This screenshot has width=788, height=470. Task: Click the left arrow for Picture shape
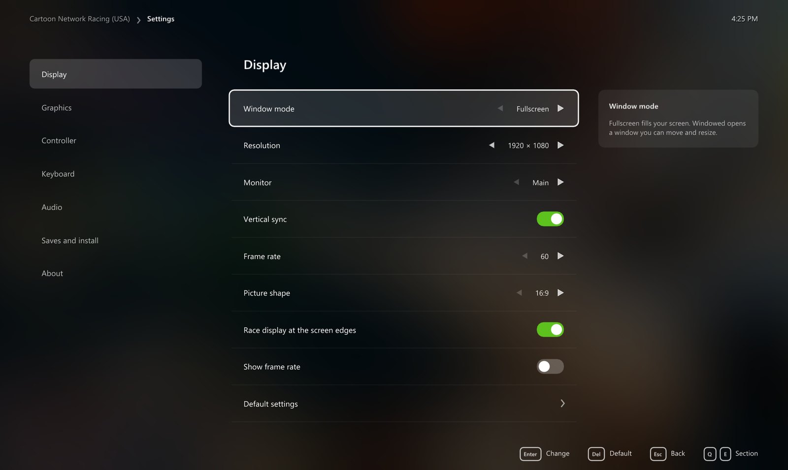click(519, 293)
